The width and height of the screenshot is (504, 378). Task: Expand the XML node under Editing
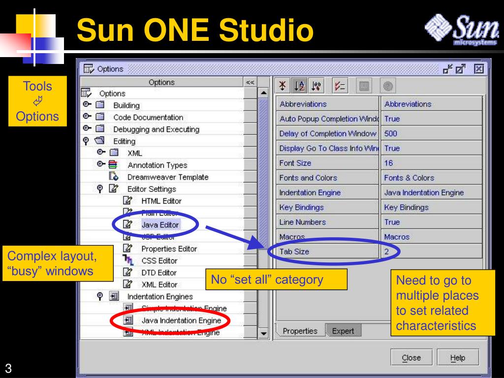click(x=101, y=152)
